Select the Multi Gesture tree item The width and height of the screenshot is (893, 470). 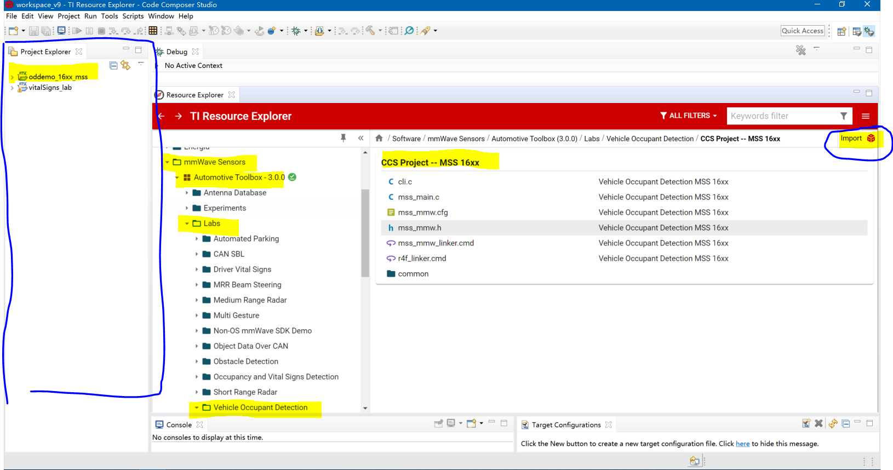(236, 316)
